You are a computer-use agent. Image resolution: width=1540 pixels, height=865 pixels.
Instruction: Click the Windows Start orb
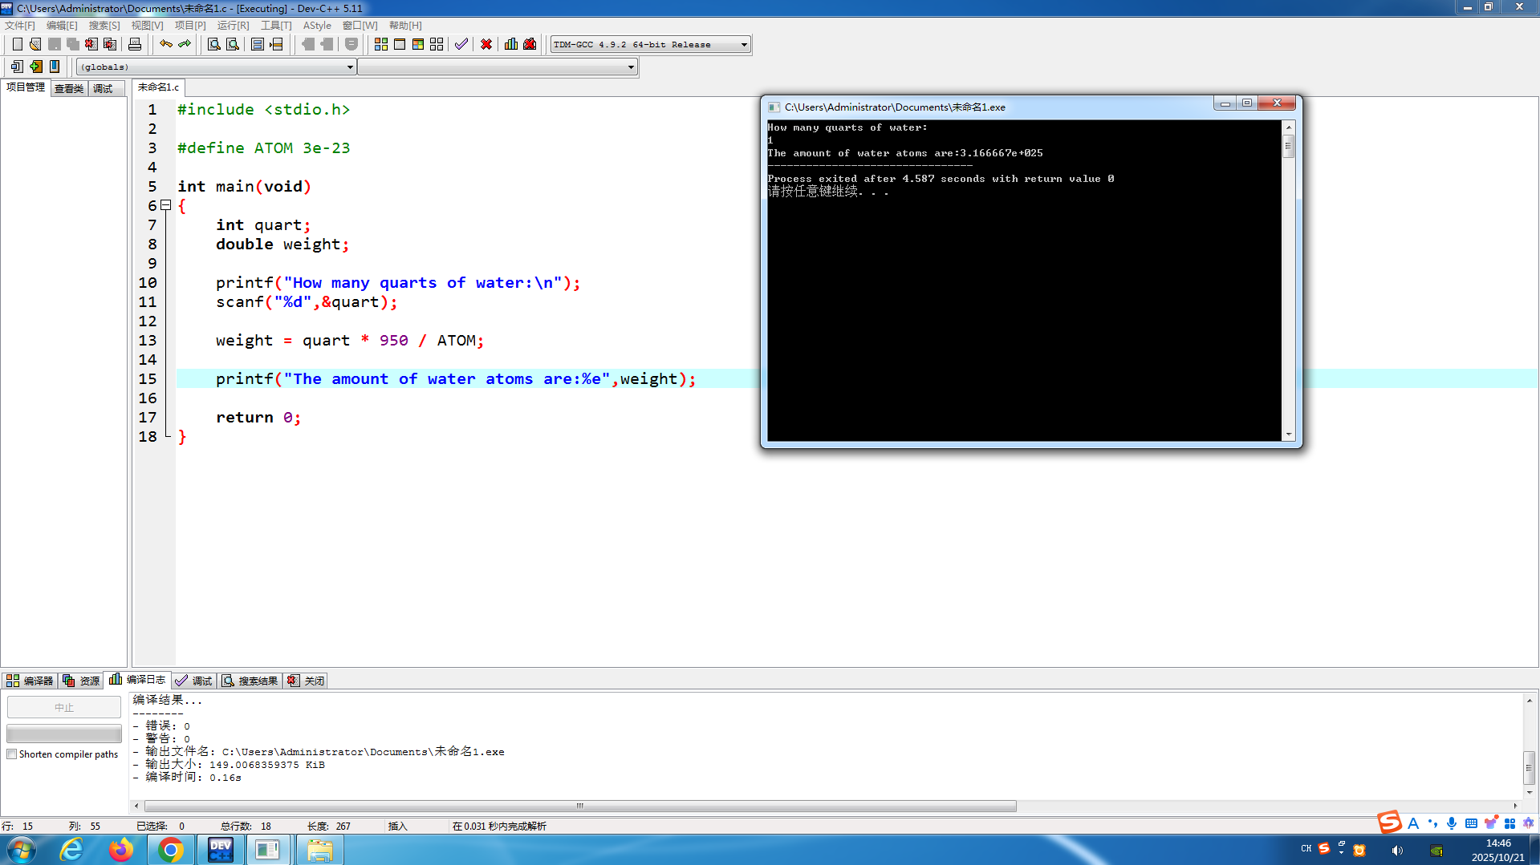point(20,850)
